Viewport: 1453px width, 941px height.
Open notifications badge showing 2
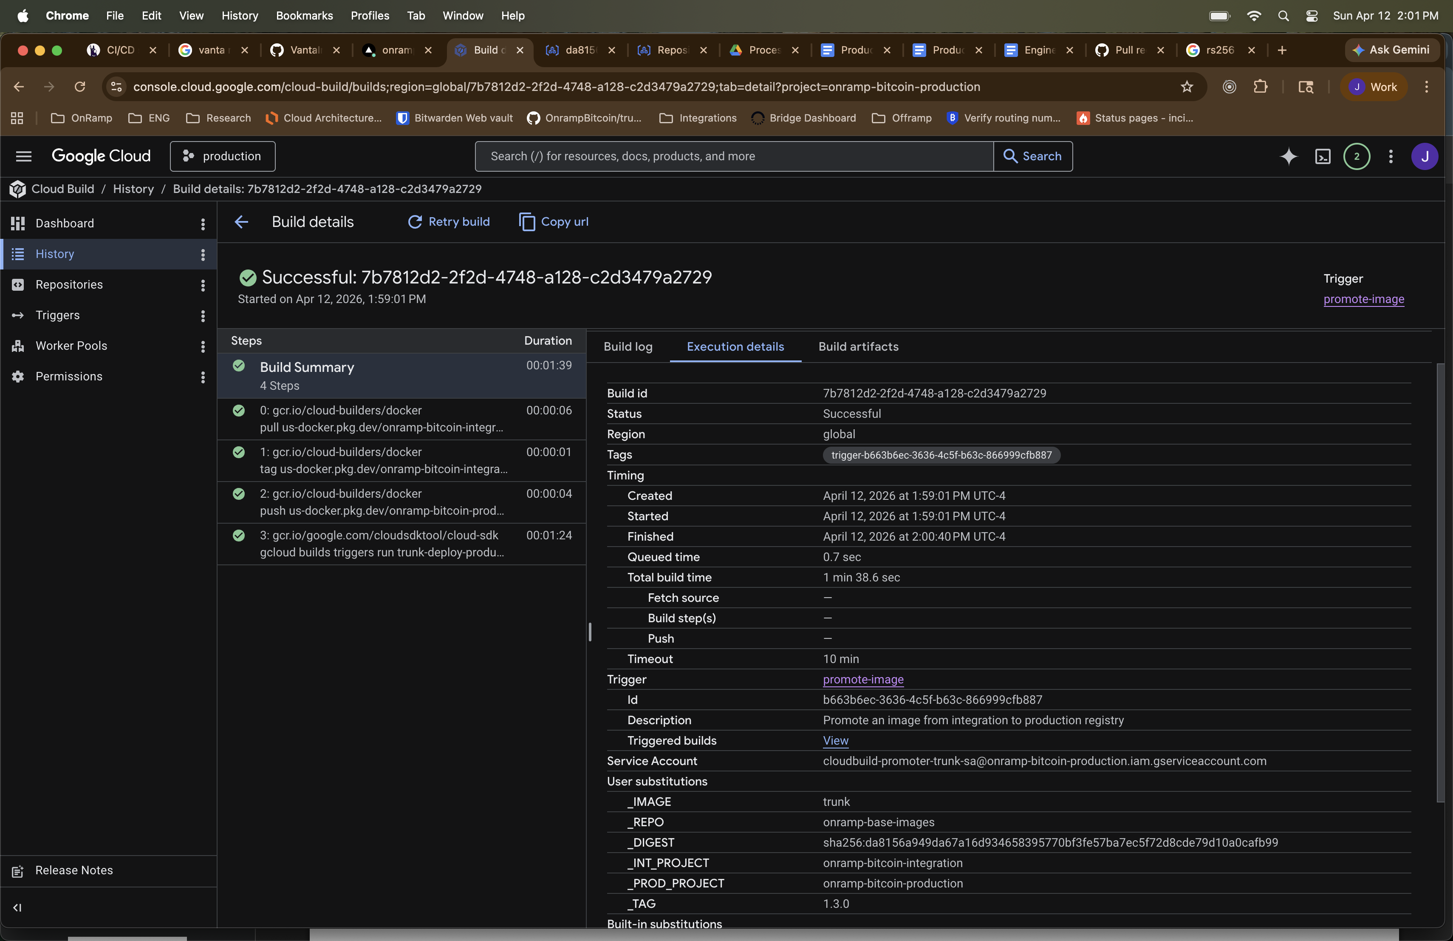coord(1357,156)
